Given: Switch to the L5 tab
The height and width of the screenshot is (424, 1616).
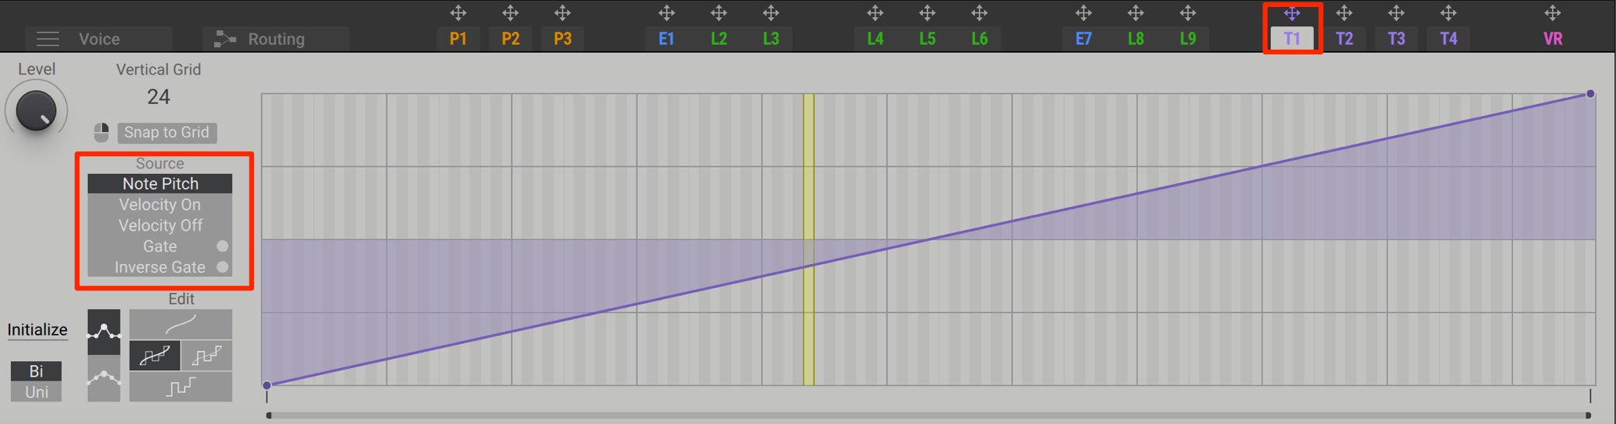Looking at the screenshot, I should click(927, 39).
